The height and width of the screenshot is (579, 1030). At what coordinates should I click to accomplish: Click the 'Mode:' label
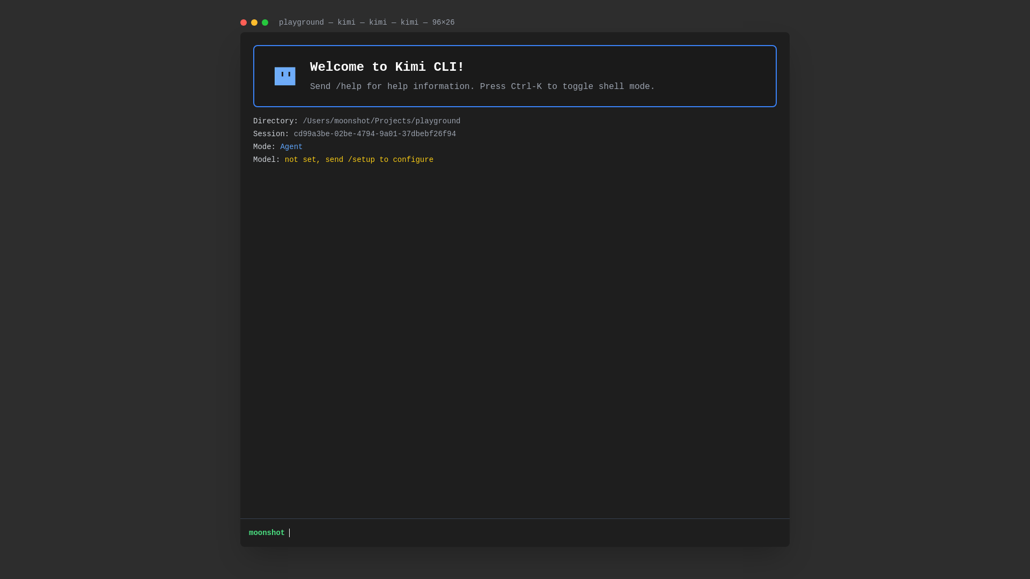264,147
